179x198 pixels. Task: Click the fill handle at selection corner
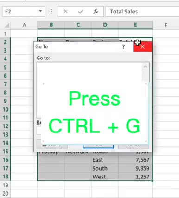(x=153, y=180)
